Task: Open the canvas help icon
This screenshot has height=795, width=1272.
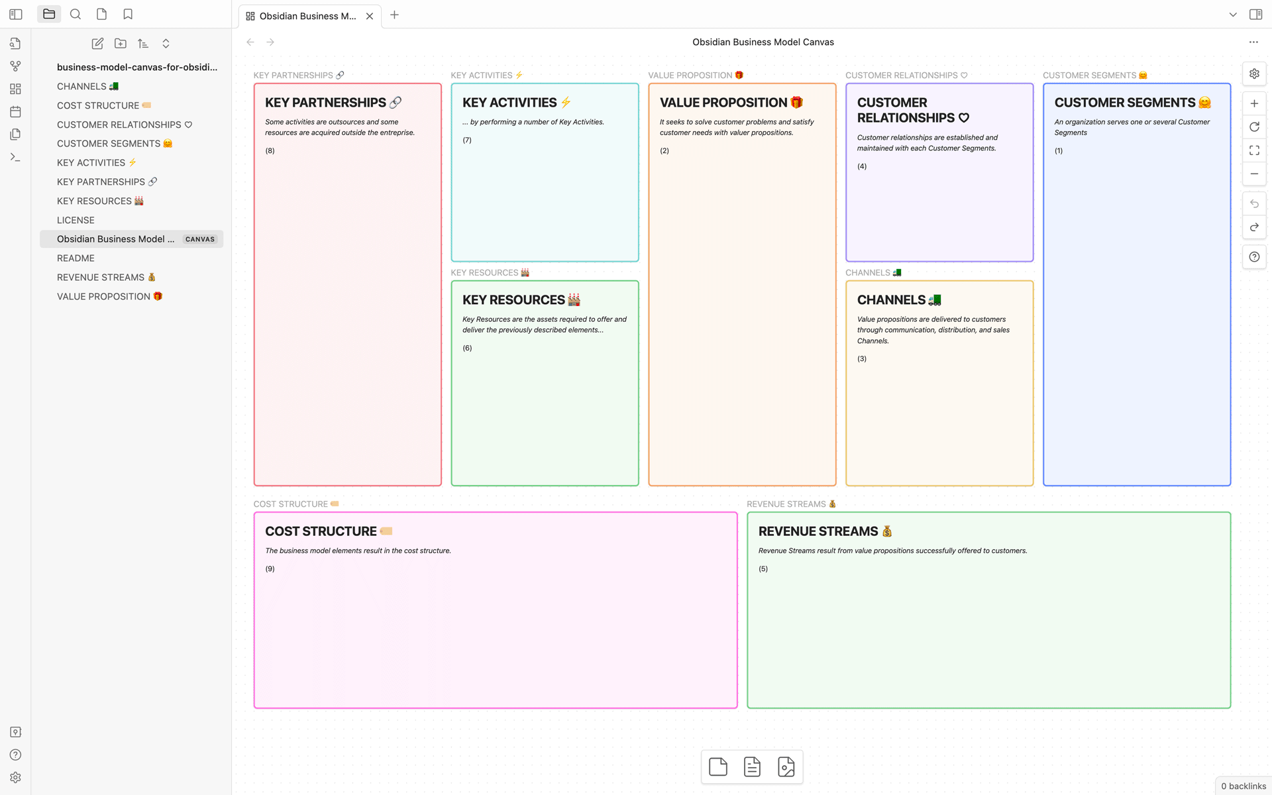Action: click(1254, 257)
